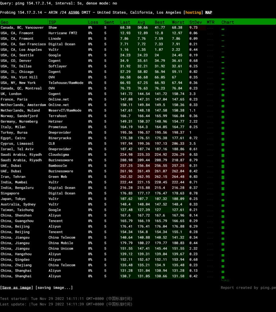Click the Chart column header
The image size is (276, 312).
click(x=228, y=22)
